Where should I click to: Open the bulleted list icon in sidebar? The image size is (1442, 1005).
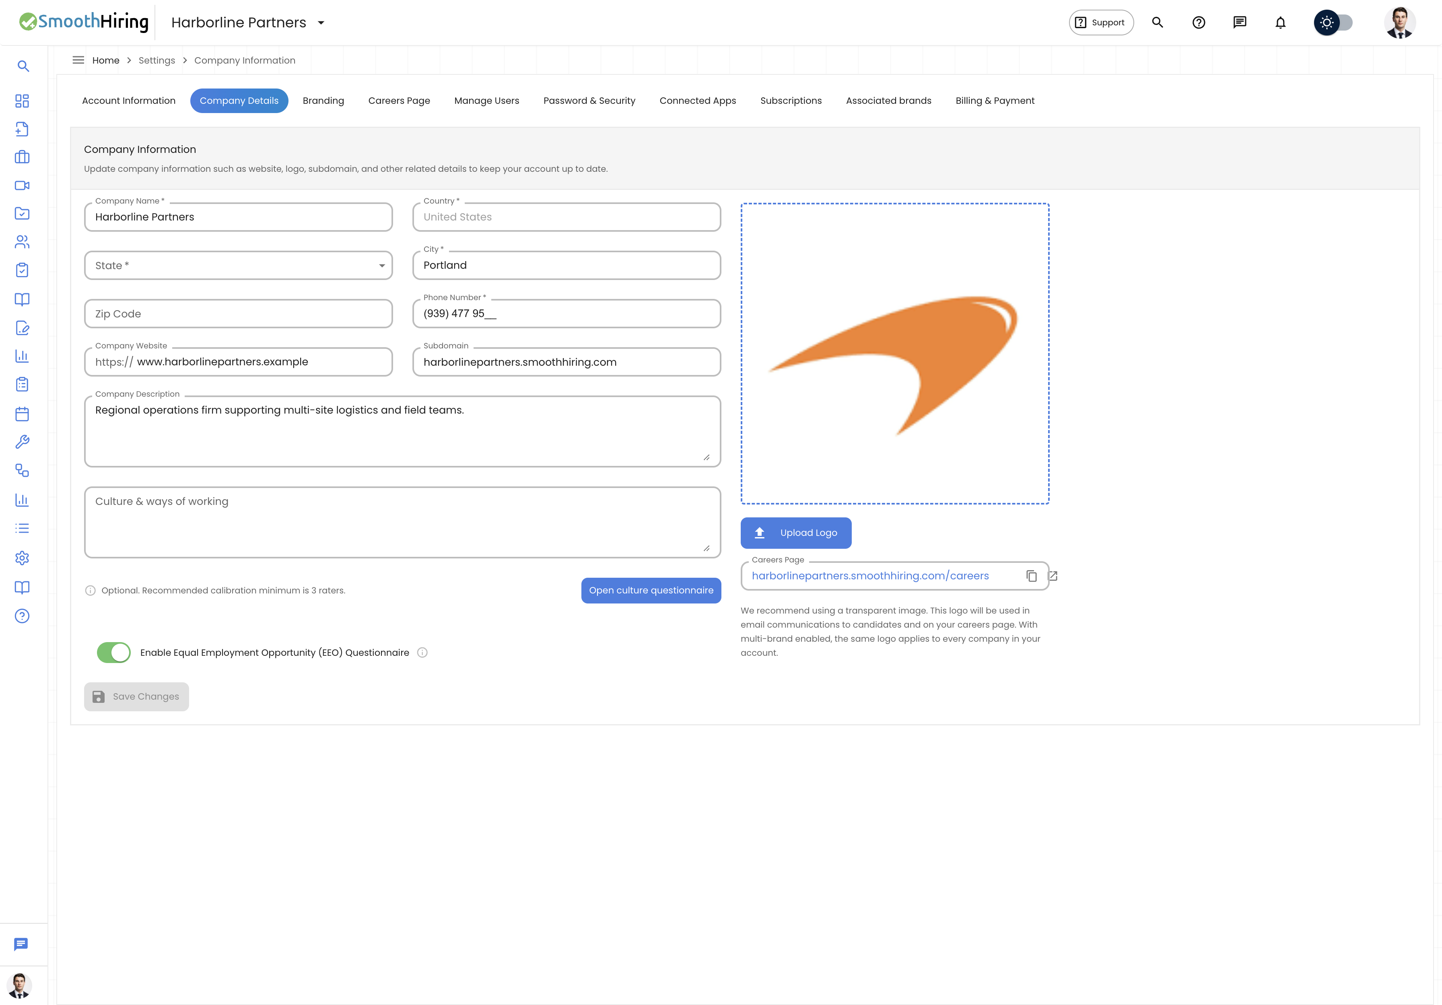pyautogui.click(x=22, y=528)
